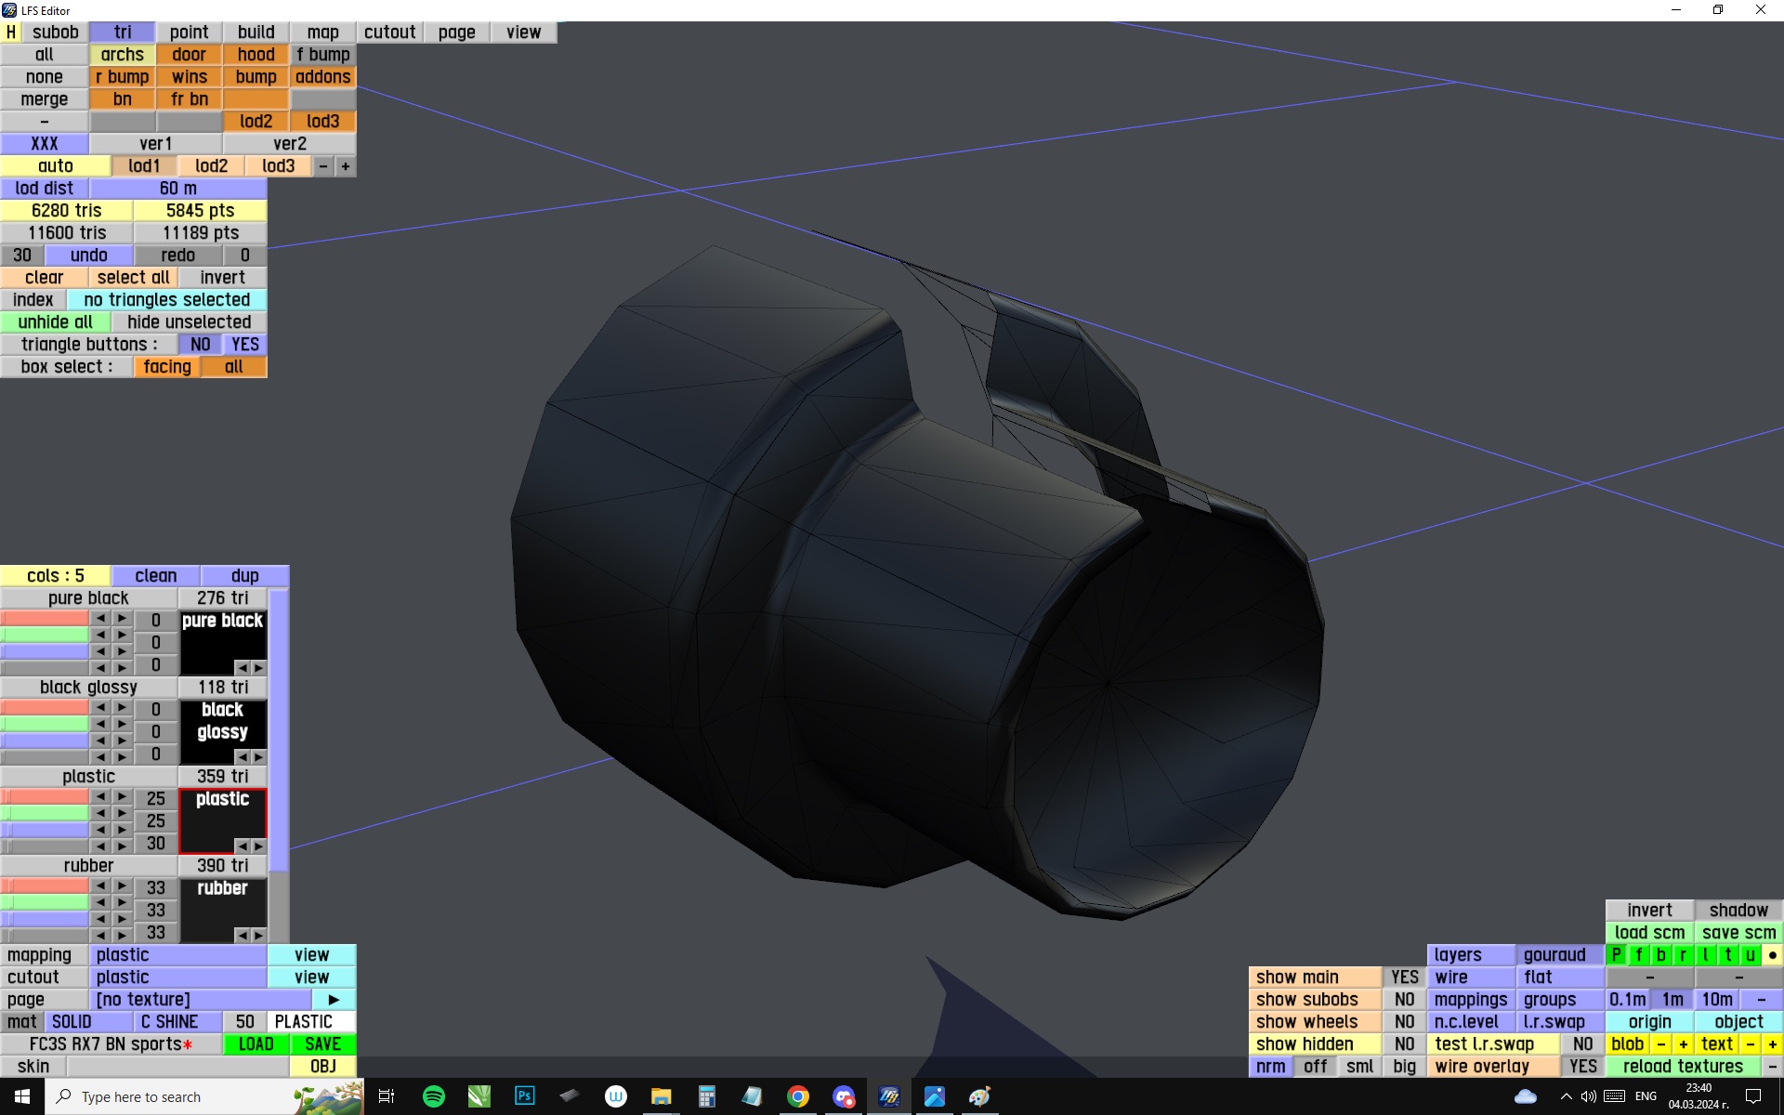Image resolution: width=1784 pixels, height=1115 pixels.
Task: Toggle show wheels NO button
Action: [x=1404, y=1021]
